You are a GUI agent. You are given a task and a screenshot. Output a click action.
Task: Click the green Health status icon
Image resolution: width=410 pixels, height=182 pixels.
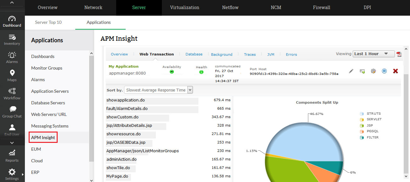pyautogui.click(x=201, y=72)
